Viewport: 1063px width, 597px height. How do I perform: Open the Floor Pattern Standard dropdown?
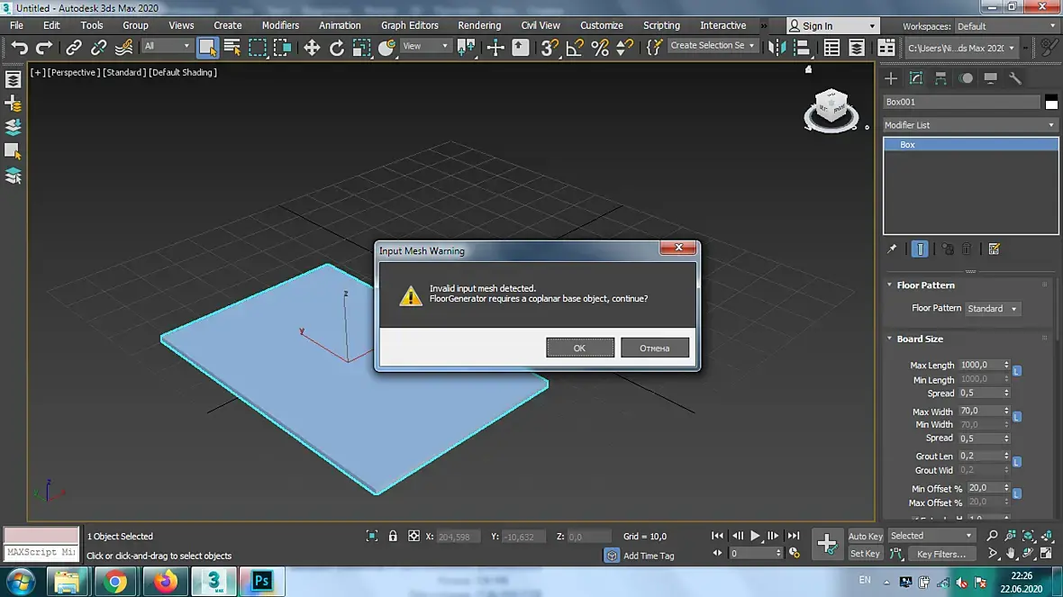click(992, 309)
